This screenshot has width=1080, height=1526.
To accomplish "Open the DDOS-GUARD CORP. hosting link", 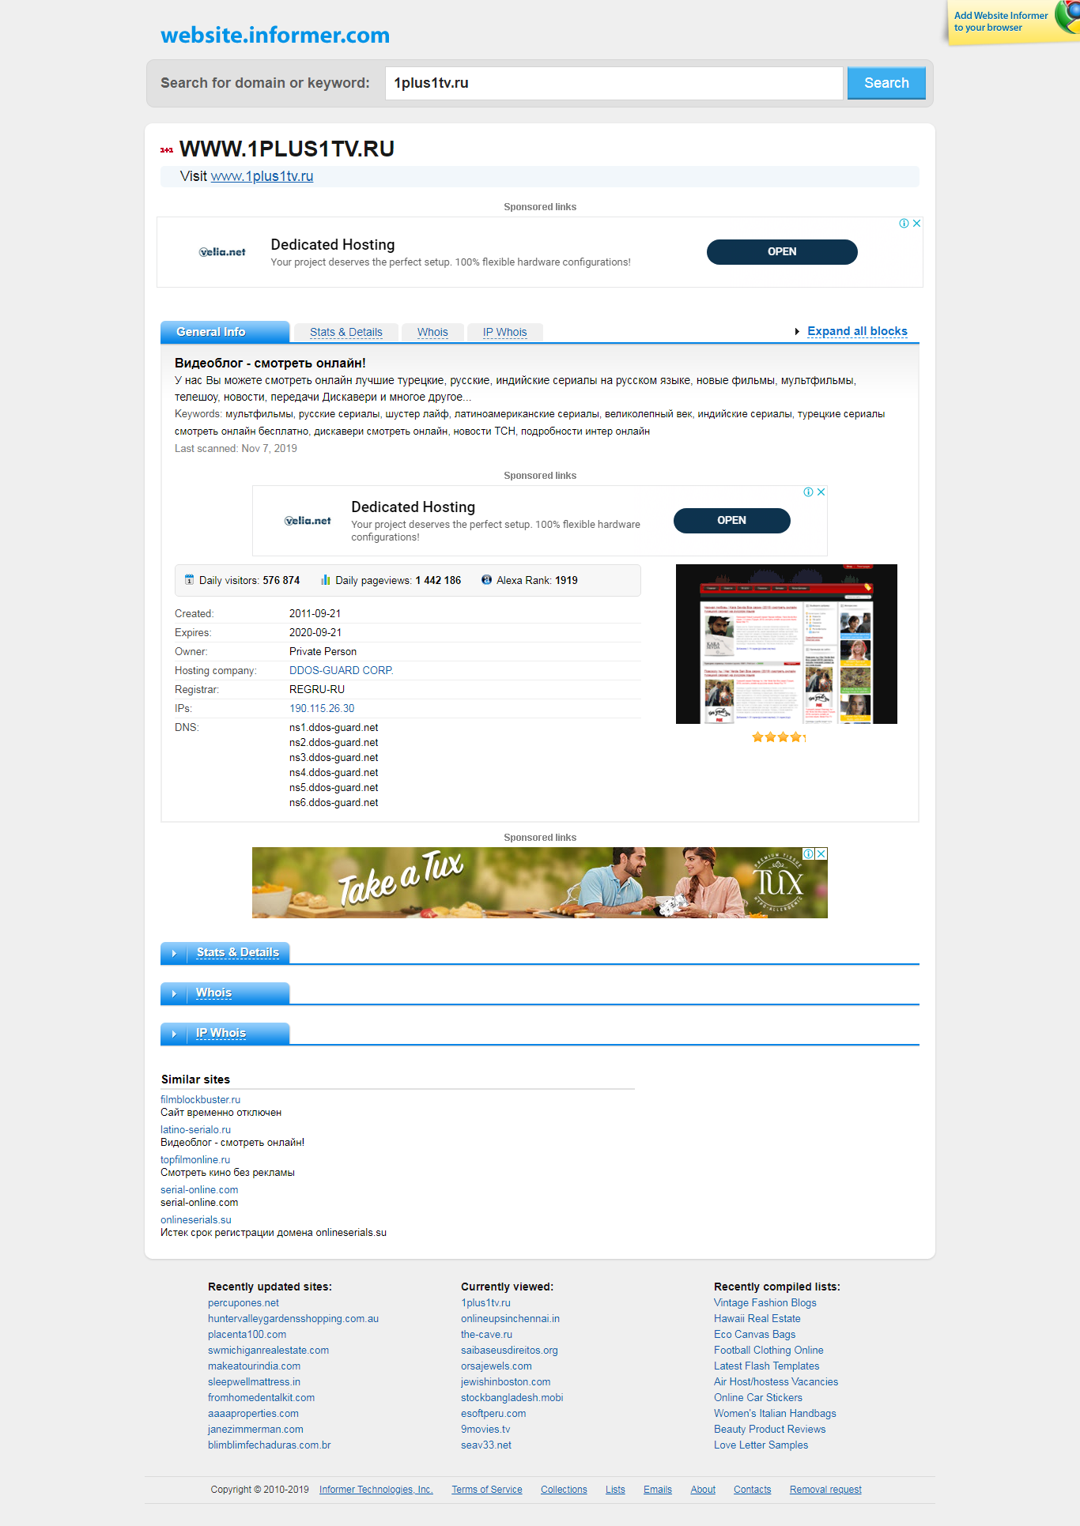I will click(342, 670).
